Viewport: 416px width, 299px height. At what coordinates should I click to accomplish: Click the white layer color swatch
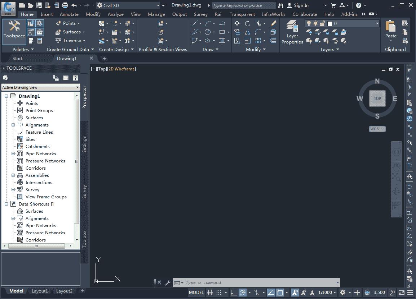(329, 23)
